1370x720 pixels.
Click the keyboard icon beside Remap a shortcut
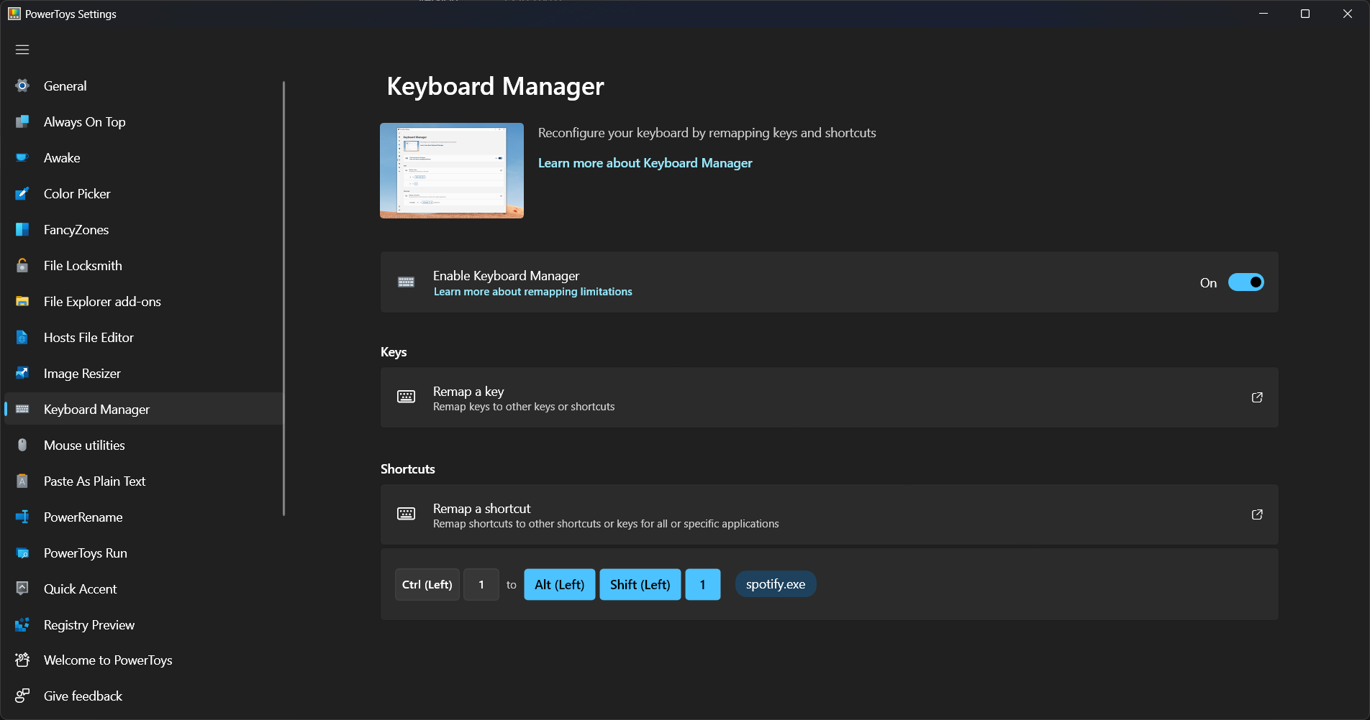tap(406, 514)
